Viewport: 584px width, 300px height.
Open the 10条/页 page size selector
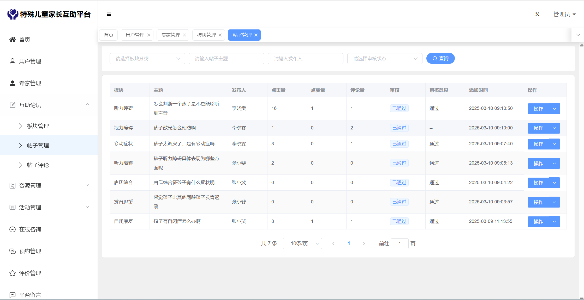point(302,244)
